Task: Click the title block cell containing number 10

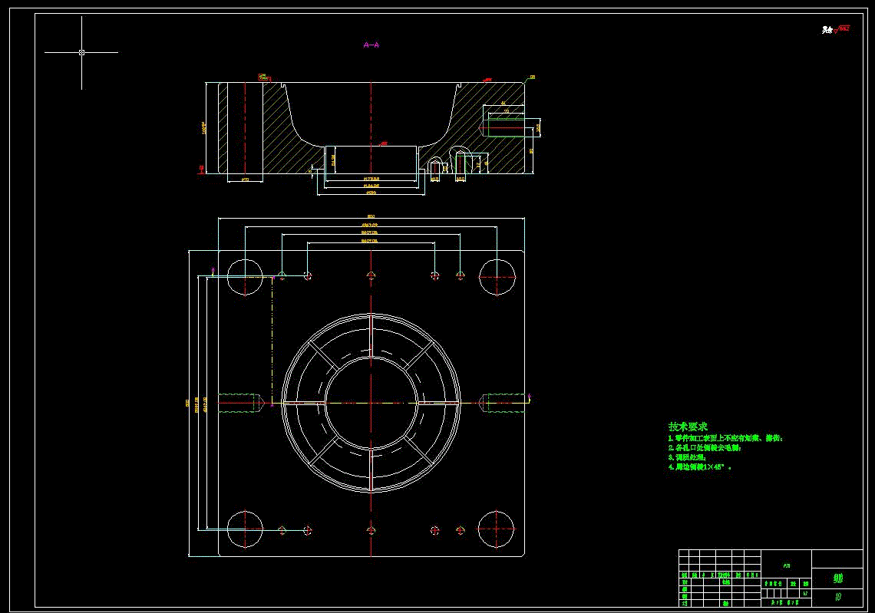Action: tap(837, 597)
